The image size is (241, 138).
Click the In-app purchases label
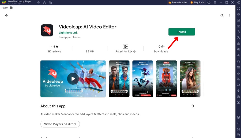pos(70,37)
